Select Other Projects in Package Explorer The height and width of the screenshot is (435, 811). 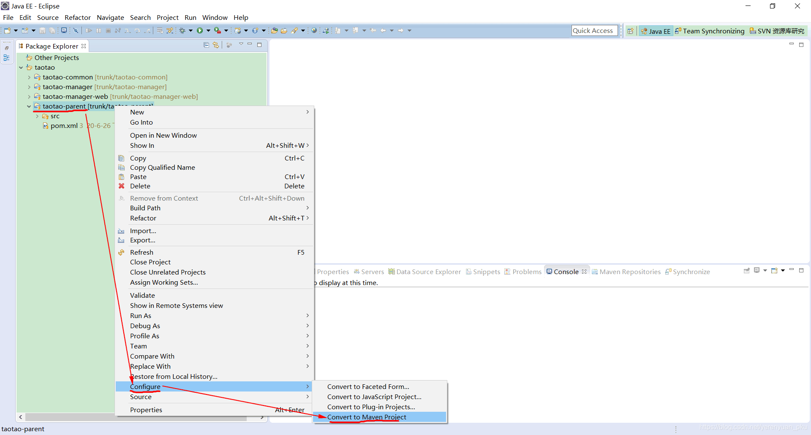coord(52,58)
